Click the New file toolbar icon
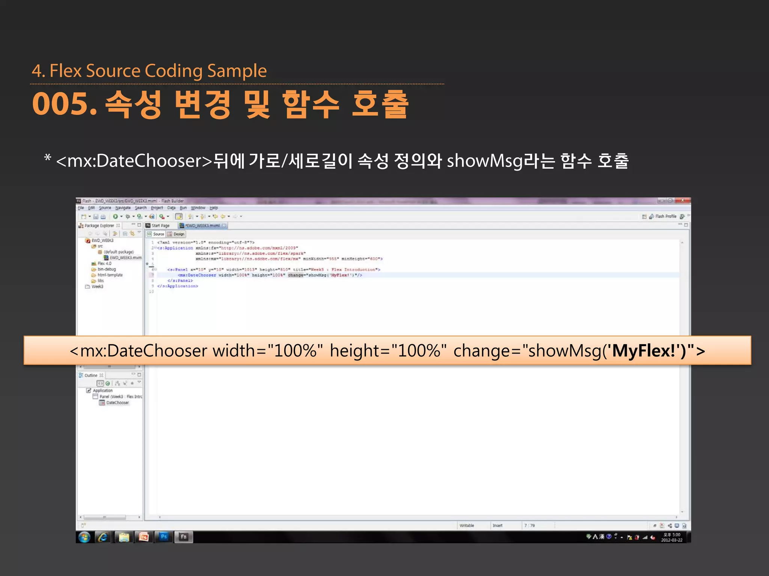This screenshot has width=769, height=576. 84,216
